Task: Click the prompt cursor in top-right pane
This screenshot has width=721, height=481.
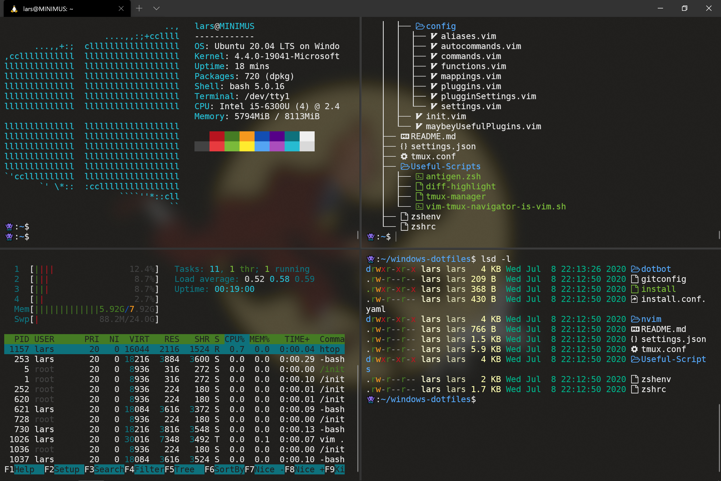Action: point(396,237)
